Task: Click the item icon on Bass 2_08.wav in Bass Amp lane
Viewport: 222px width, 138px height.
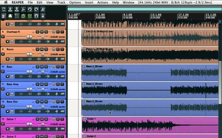Action: tap(85, 84)
